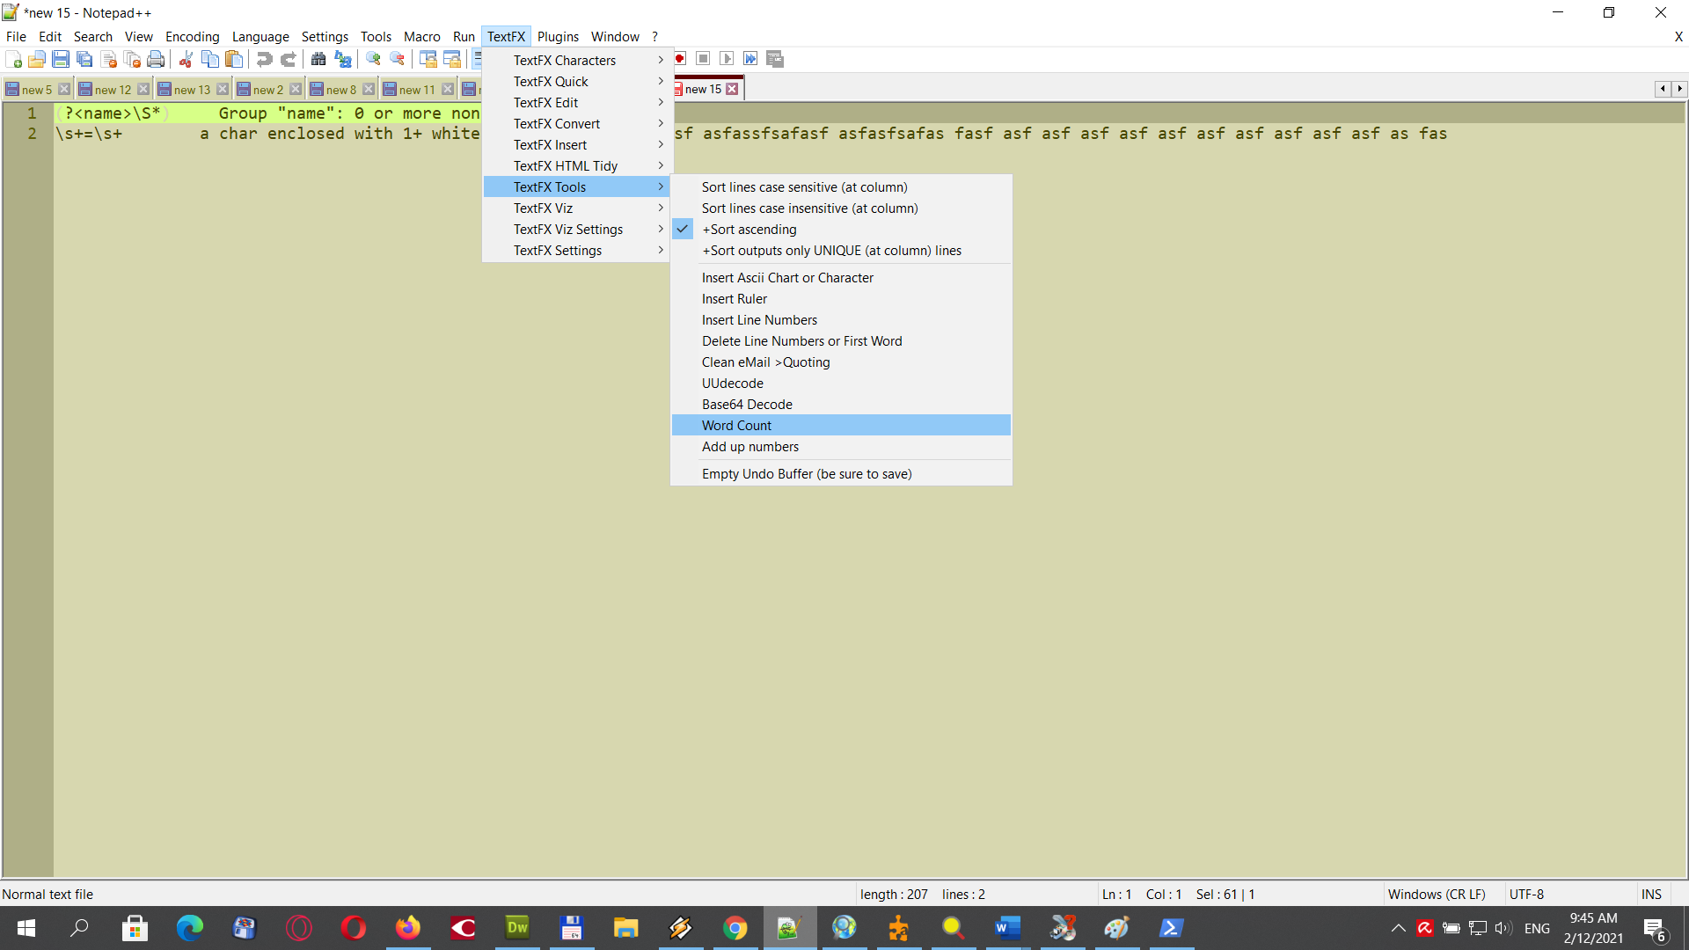Choose Sort lines case sensitive
The width and height of the screenshot is (1689, 950).
841,187
